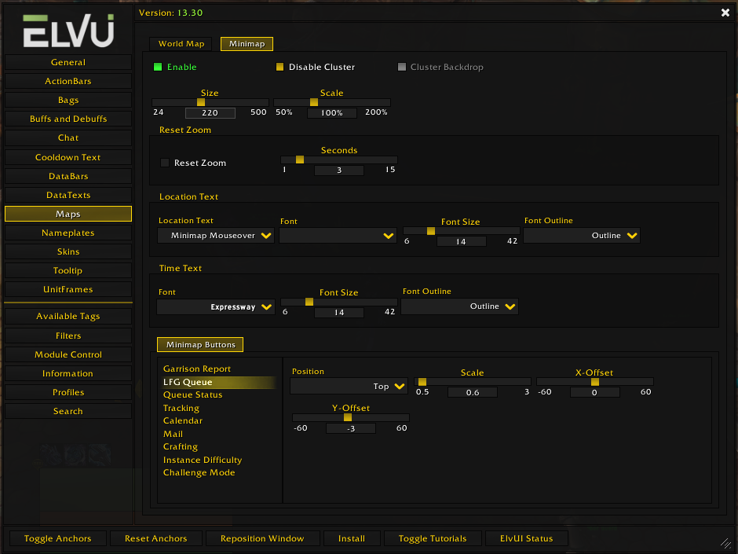Open the Minimap Buttons tab
738x554 pixels.
(199, 344)
